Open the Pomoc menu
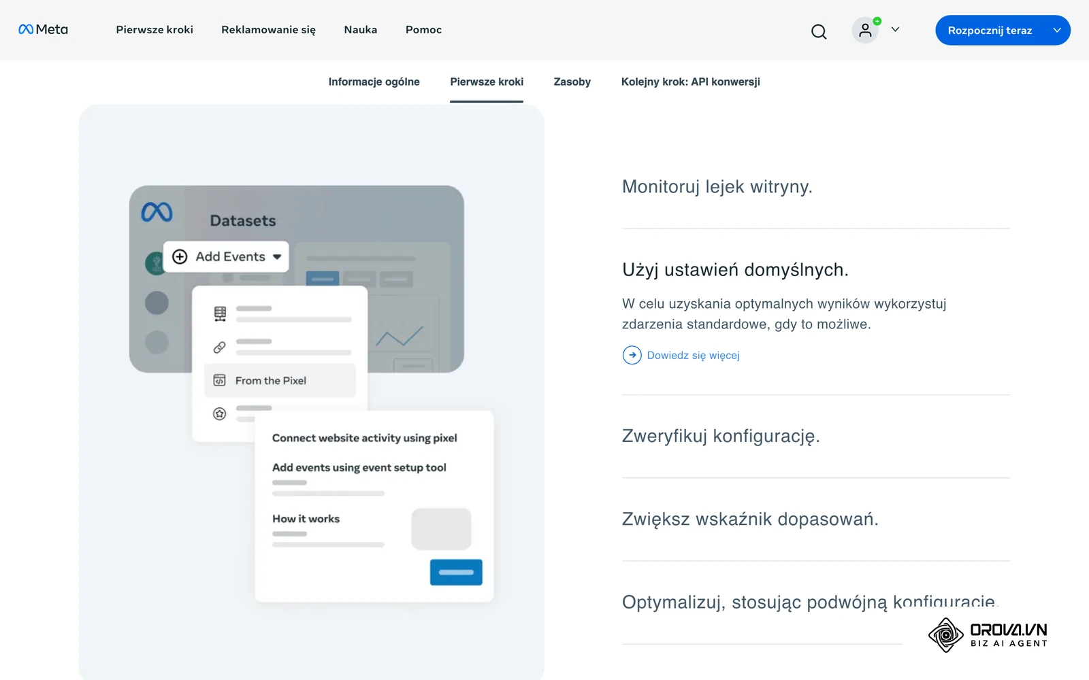The height and width of the screenshot is (680, 1089). pyautogui.click(x=423, y=30)
